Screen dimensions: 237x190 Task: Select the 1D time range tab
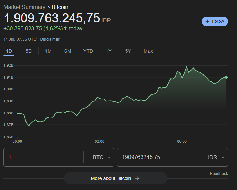point(9,51)
